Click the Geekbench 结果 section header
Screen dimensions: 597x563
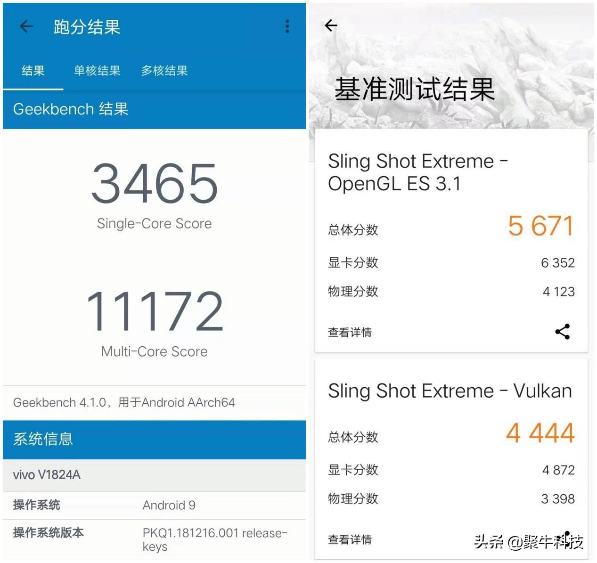[x=154, y=109]
